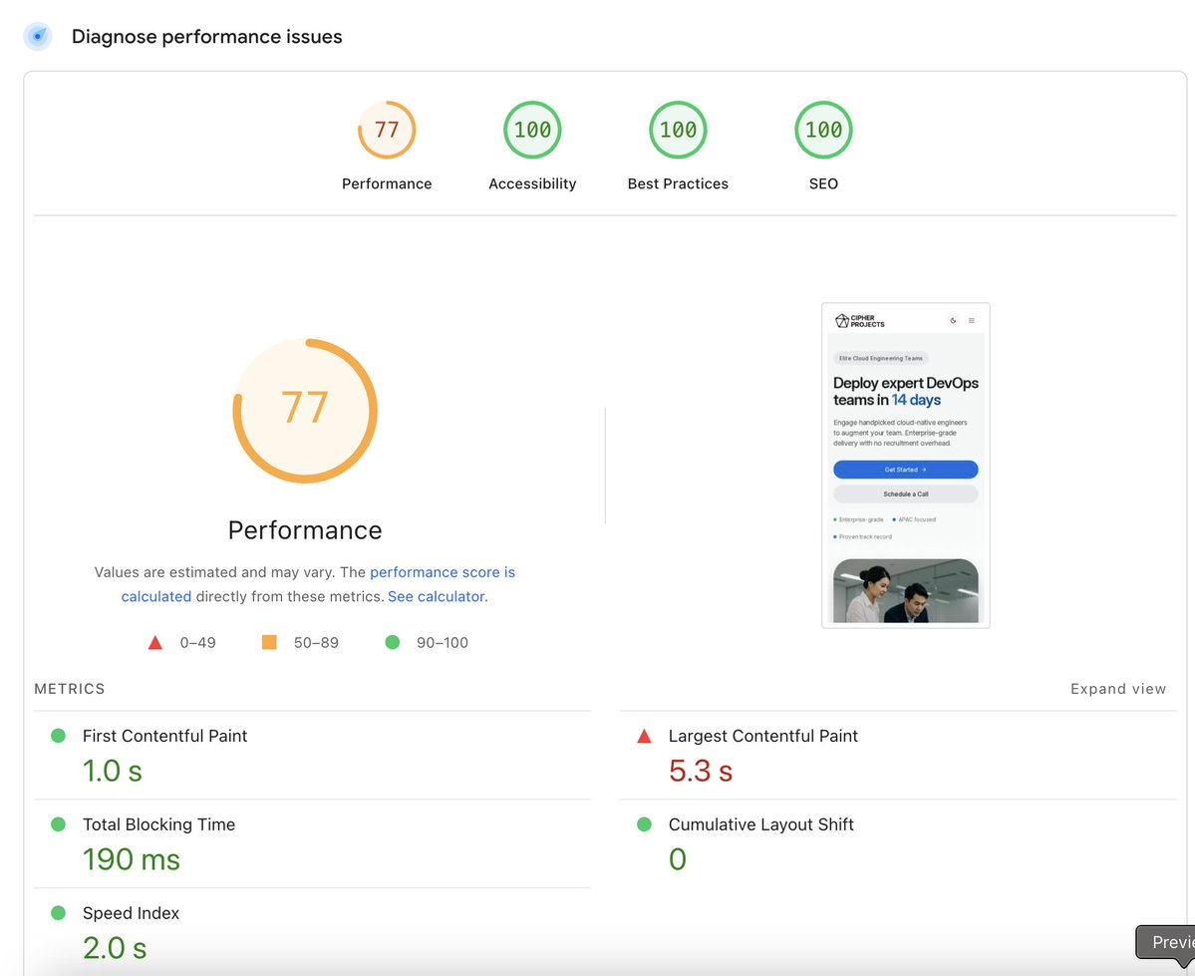
Task: Click green dot beside Total Blocking Time
Action: tap(58, 824)
